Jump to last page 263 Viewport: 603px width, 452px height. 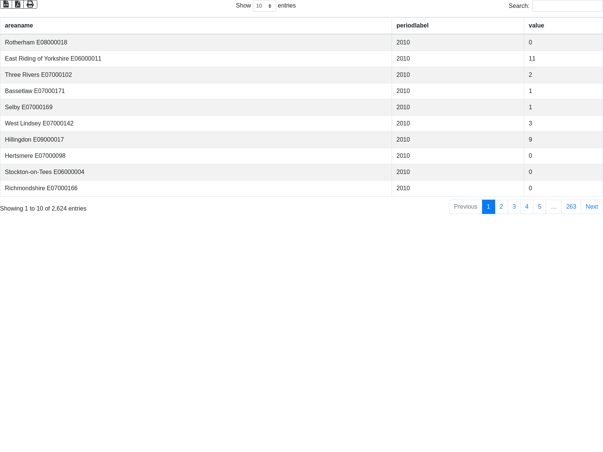pyautogui.click(x=571, y=207)
